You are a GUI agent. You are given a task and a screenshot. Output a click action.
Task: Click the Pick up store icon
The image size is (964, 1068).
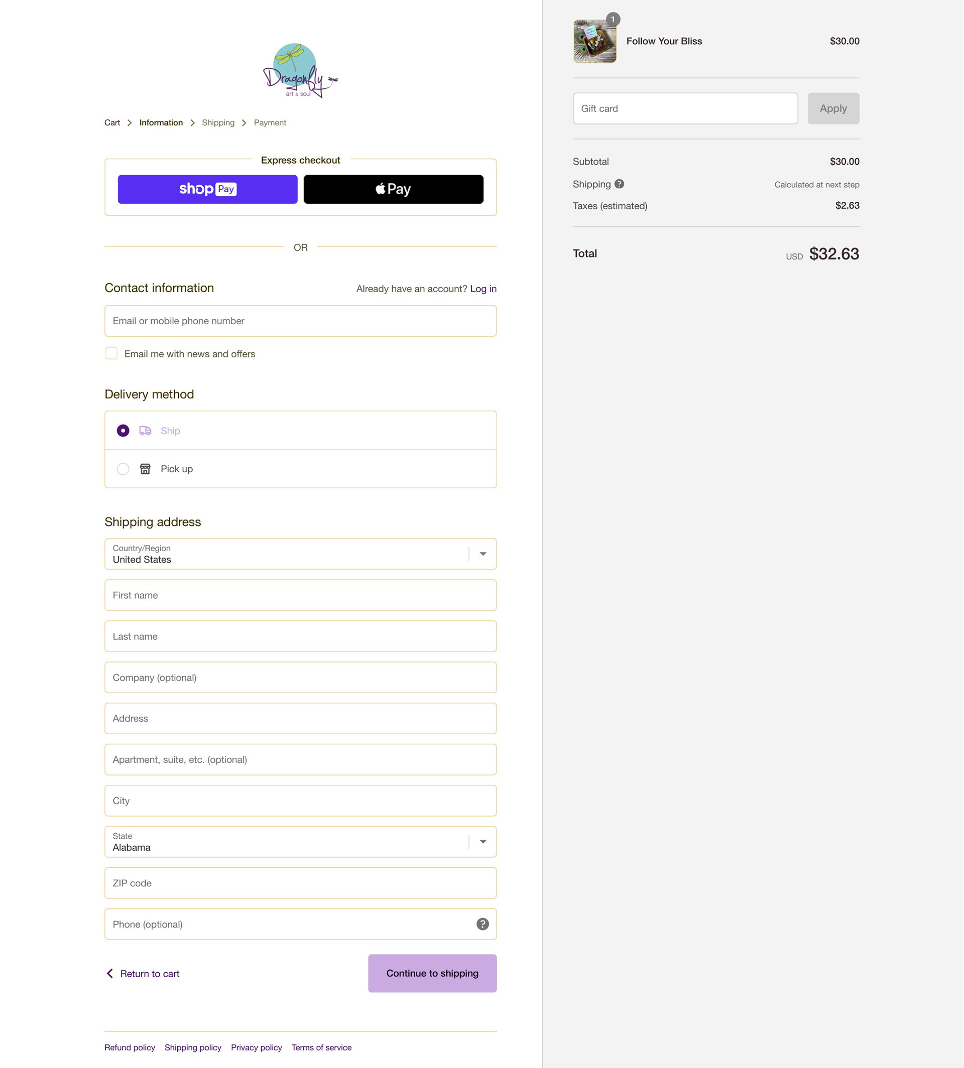[145, 469]
